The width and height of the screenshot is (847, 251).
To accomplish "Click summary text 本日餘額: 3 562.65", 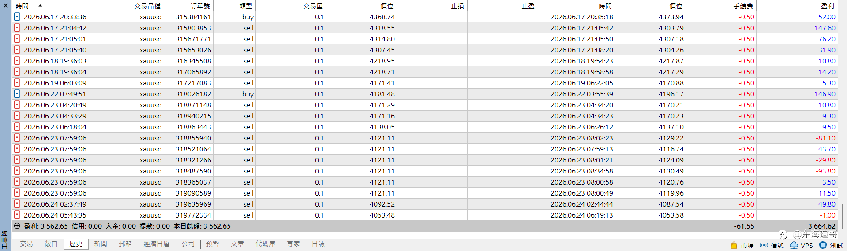I will [202, 226].
